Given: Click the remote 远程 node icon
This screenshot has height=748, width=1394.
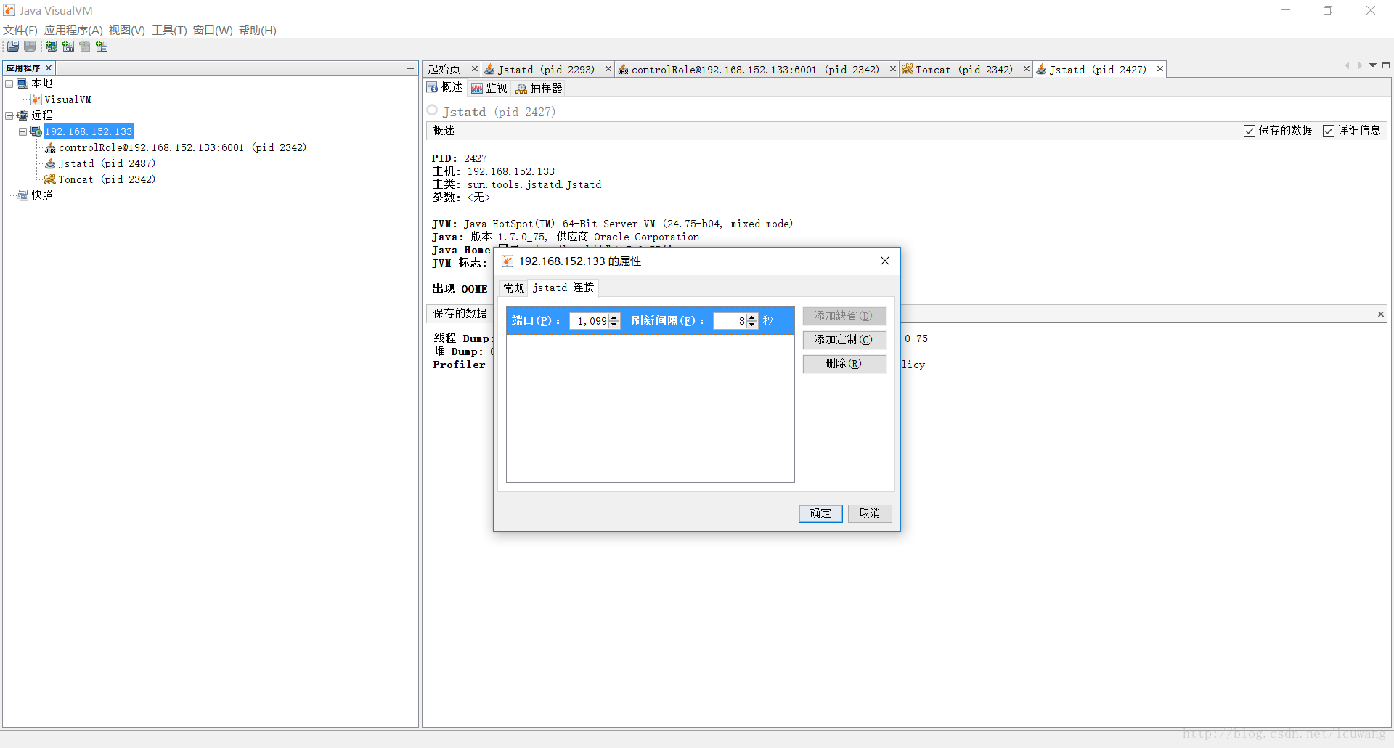Looking at the screenshot, I should [23, 115].
